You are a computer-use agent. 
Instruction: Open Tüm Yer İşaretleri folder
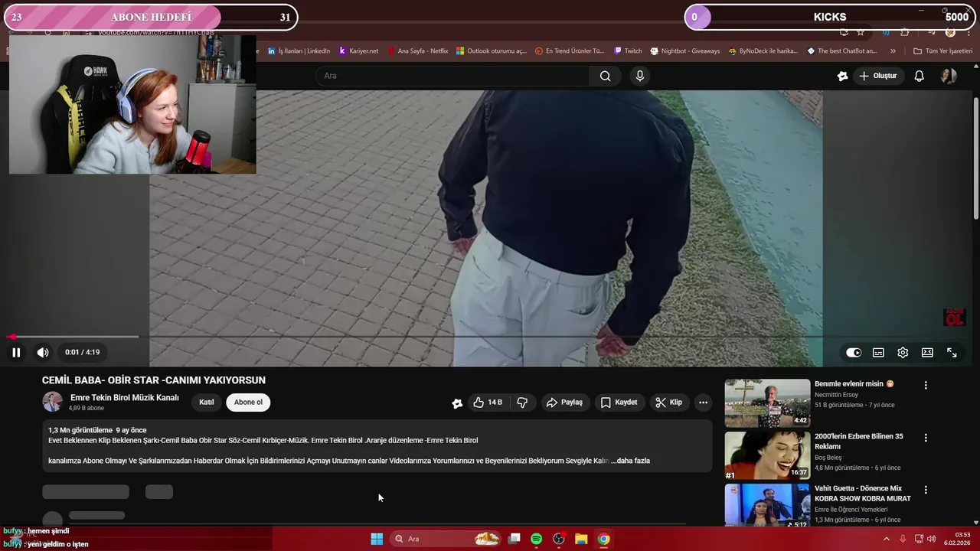(x=942, y=51)
